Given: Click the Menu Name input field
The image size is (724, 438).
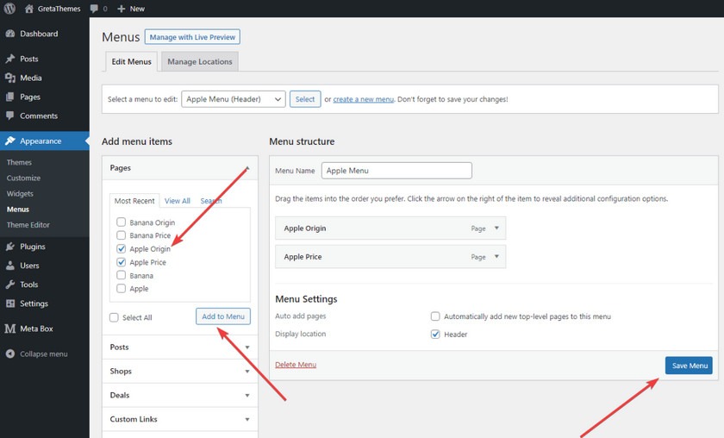Looking at the screenshot, I should pos(396,171).
